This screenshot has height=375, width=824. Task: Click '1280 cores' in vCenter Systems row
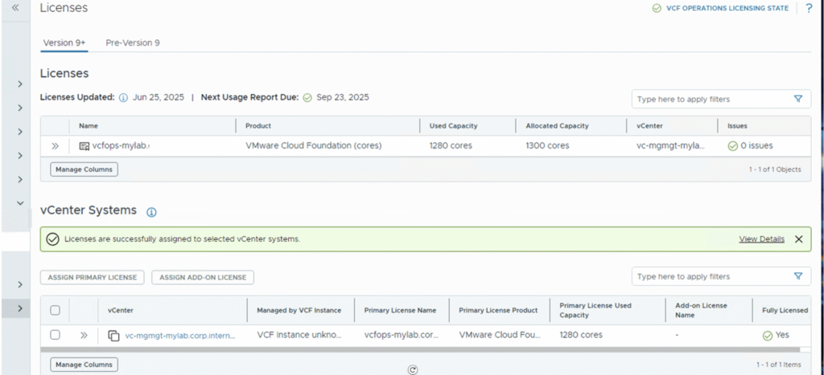tap(581, 335)
